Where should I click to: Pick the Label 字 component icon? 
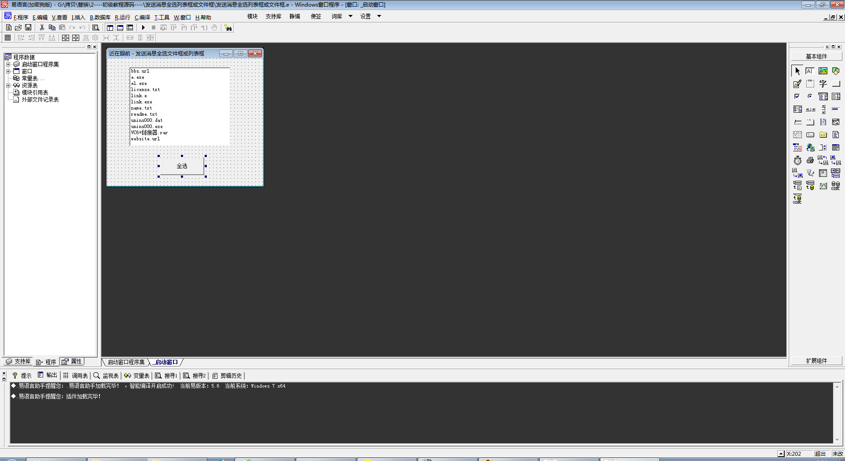(x=823, y=84)
